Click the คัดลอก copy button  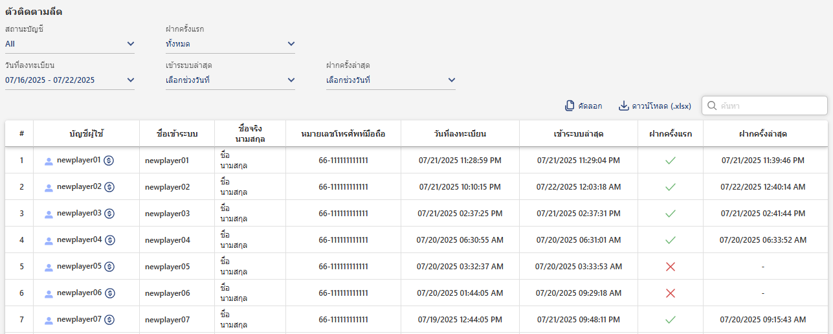point(584,106)
